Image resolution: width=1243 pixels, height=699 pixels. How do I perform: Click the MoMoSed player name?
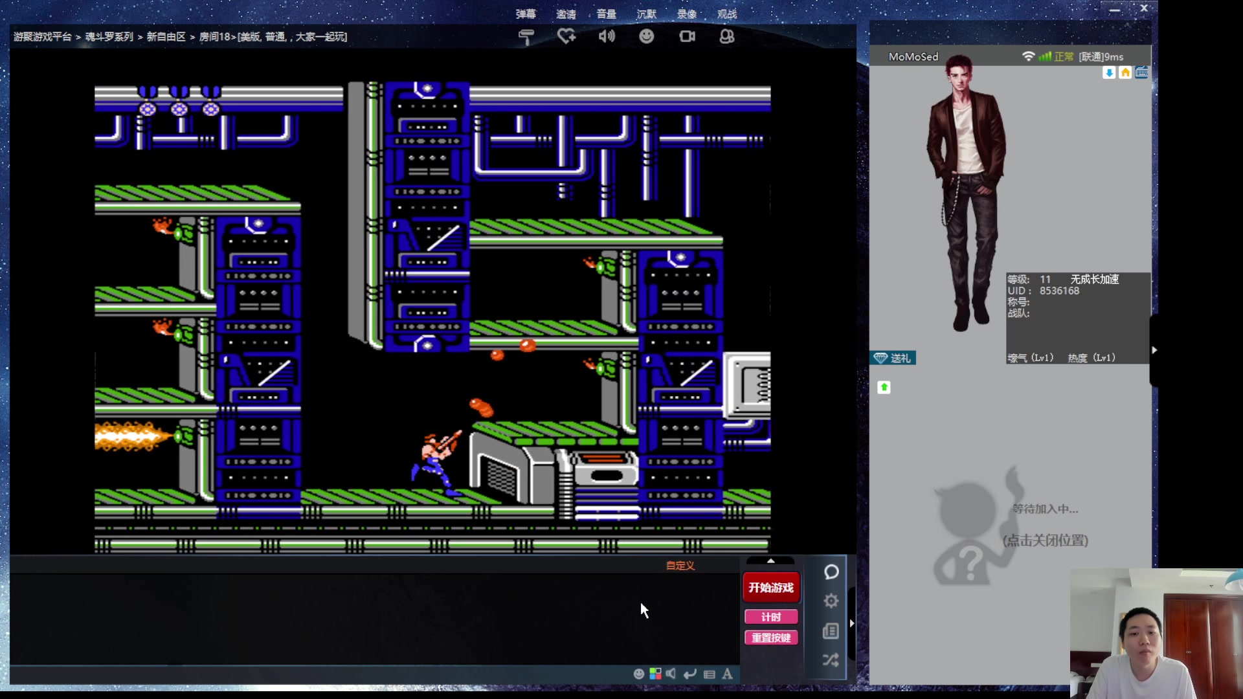(913, 57)
